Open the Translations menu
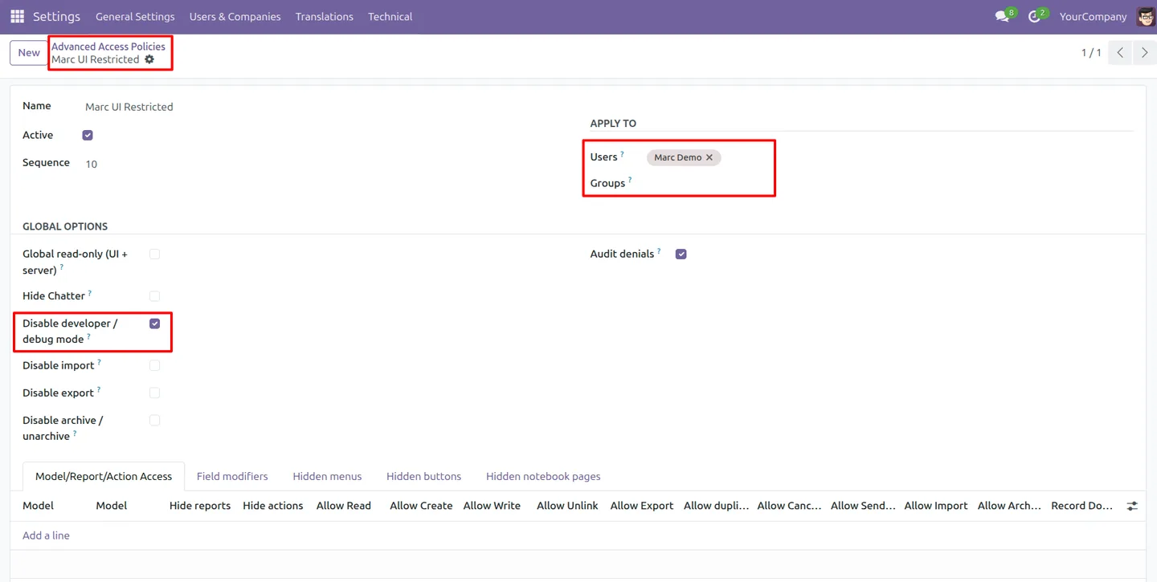The image size is (1157, 582). click(324, 16)
